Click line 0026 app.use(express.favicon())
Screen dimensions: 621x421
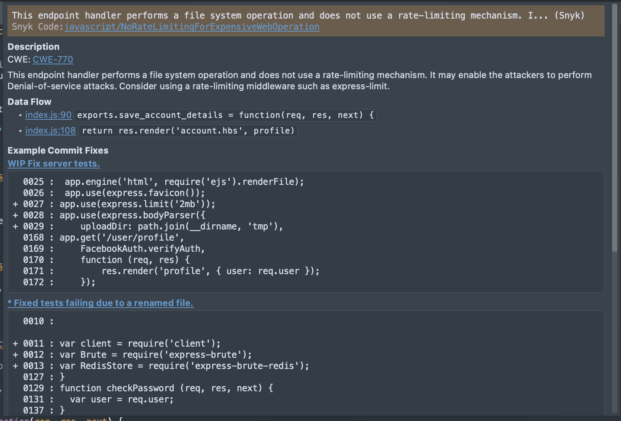point(114,193)
